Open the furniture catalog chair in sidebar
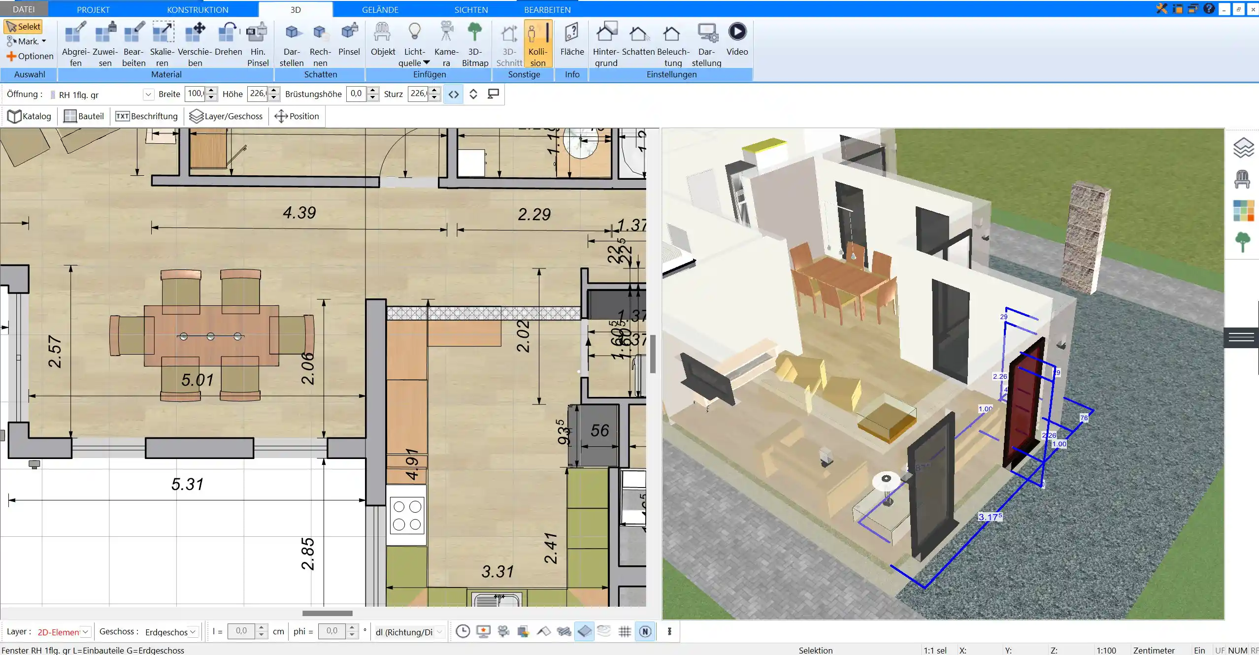The width and height of the screenshot is (1259, 655). pos(1242,179)
